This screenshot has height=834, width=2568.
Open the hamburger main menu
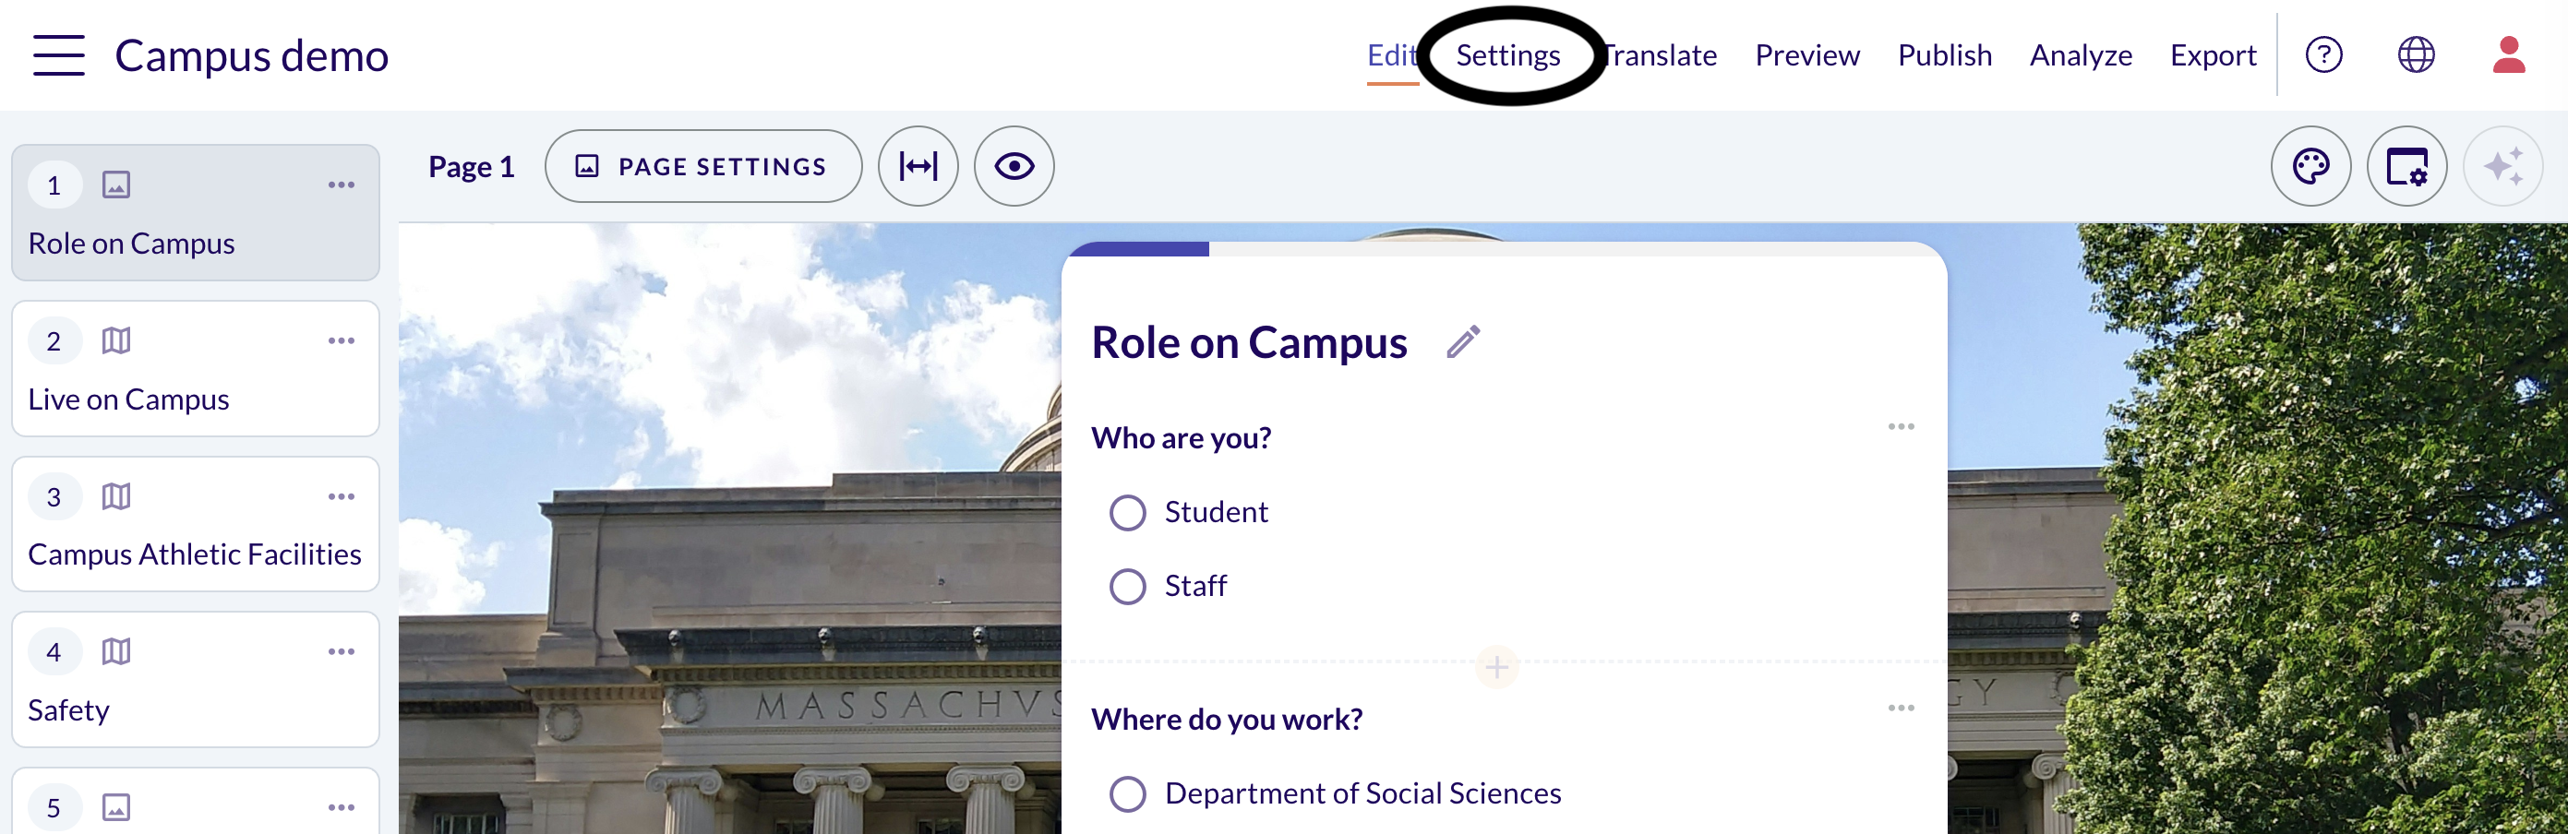[59, 54]
